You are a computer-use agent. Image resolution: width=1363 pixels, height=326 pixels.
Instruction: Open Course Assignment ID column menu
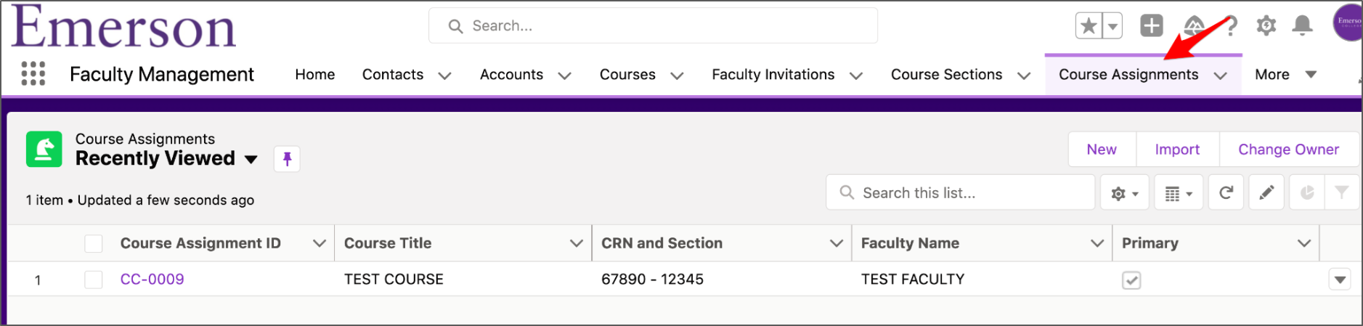tap(319, 243)
